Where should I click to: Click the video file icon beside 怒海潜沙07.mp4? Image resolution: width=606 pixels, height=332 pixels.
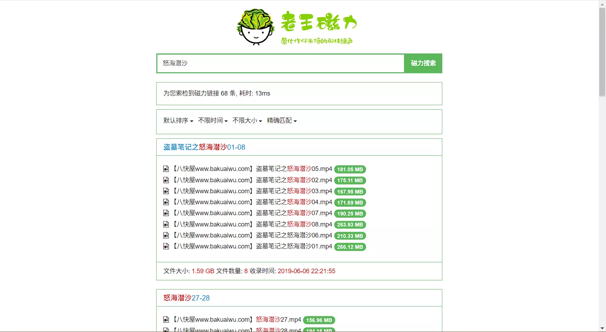click(x=166, y=213)
